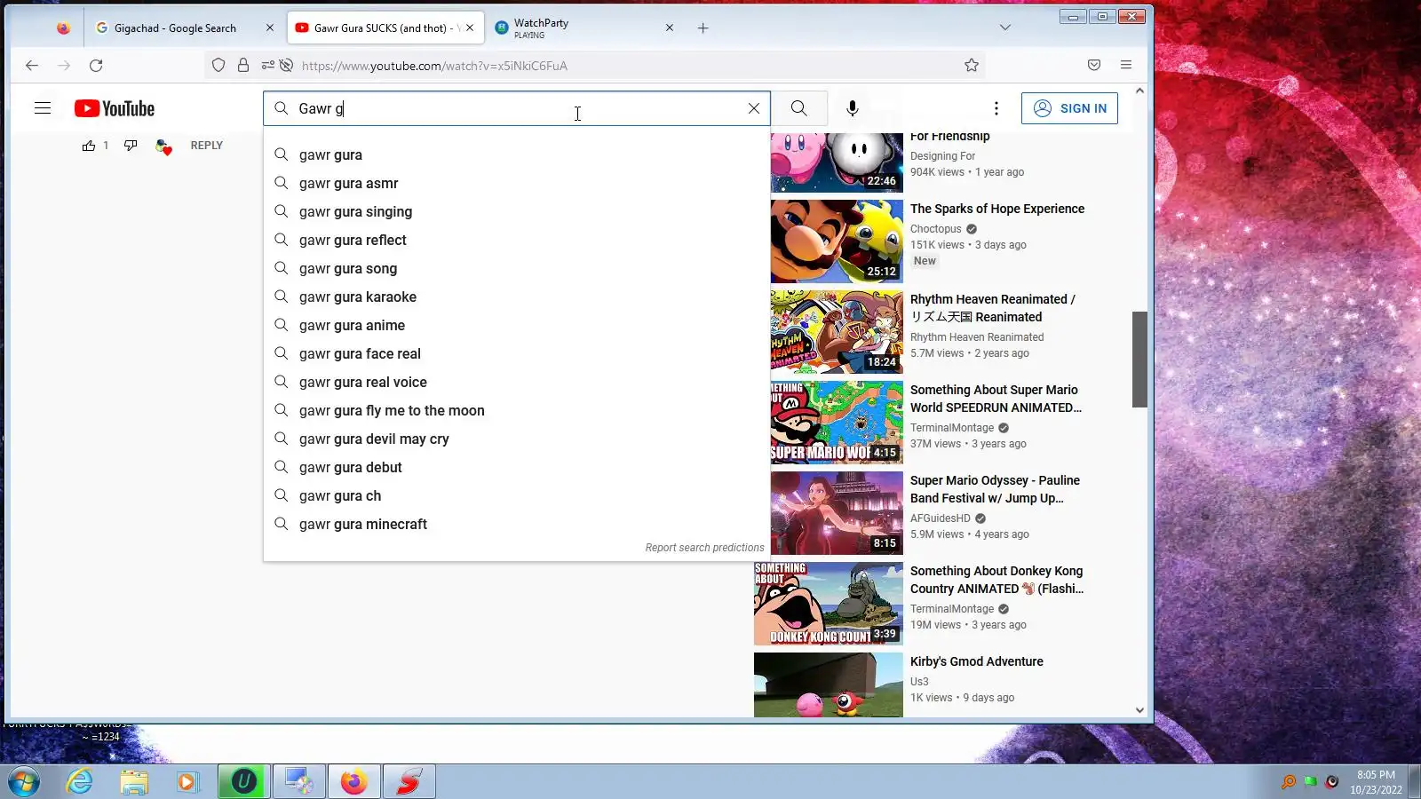Start voice search with the microphone
Image resolution: width=1421 pixels, height=799 pixels.
tap(853, 108)
